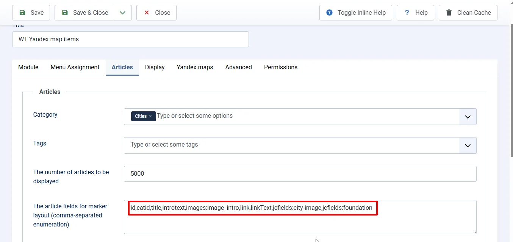This screenshot has height=242, width=513.
Task: Click the Tags field label
Action: point(40,144)
